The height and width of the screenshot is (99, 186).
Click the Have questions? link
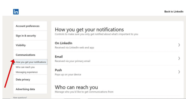pyautogui.click(x=20, y=97)
